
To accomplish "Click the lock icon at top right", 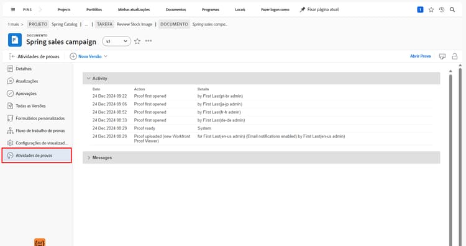I will (454, 56).
